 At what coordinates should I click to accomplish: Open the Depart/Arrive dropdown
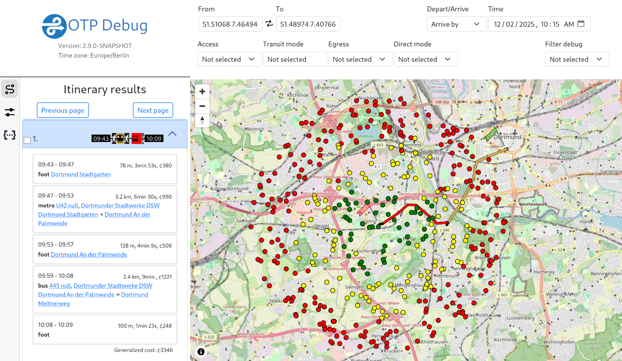(456, 24)
